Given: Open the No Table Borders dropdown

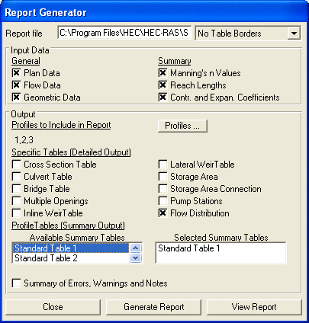Looking at the screenshot, I should 294,34.
